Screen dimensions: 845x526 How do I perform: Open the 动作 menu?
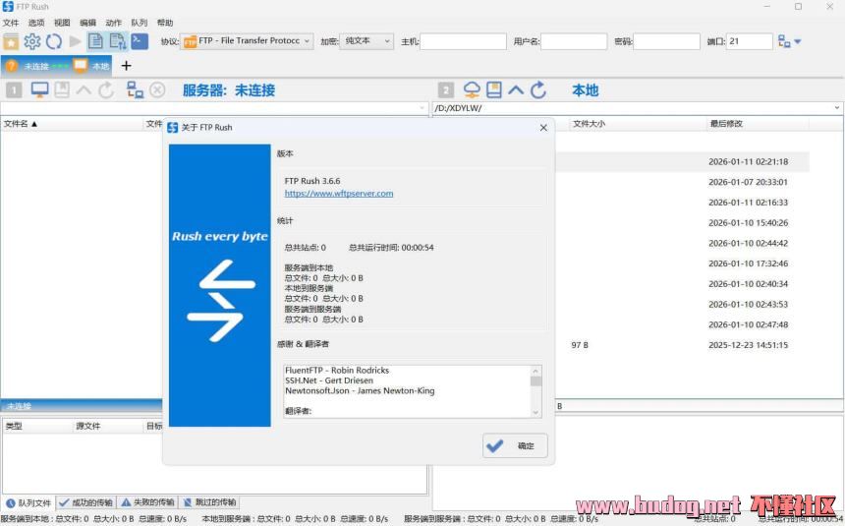pos(113,23)
